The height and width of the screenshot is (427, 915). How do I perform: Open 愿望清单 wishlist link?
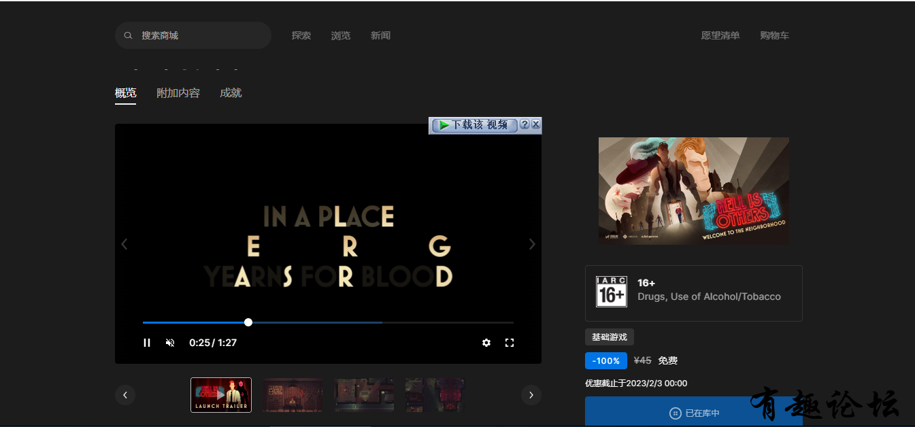coord(720,35)
